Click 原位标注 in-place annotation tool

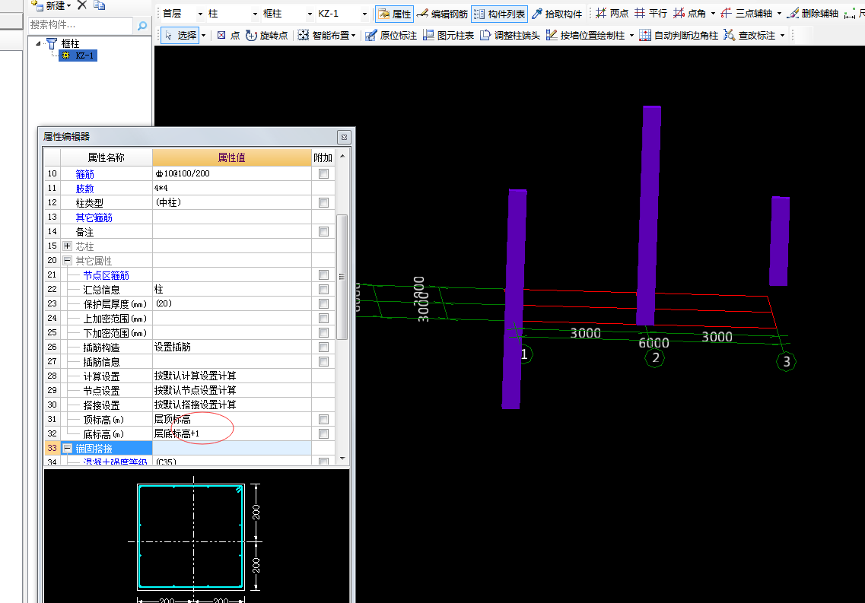[391, 35]
